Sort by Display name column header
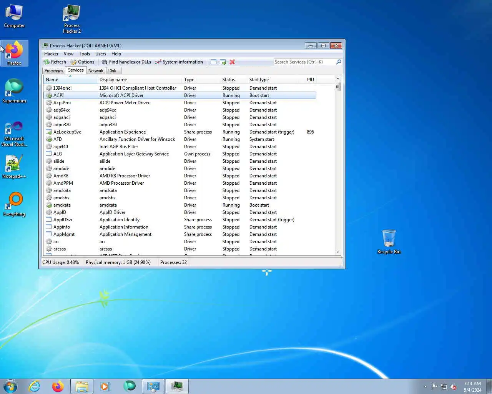The height and width of the screenshot is (394, 492). (139, 80)
